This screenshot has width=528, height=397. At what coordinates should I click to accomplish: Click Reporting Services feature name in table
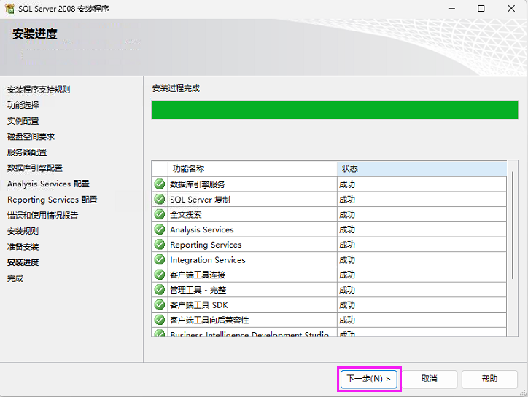[x=206, y=245]
